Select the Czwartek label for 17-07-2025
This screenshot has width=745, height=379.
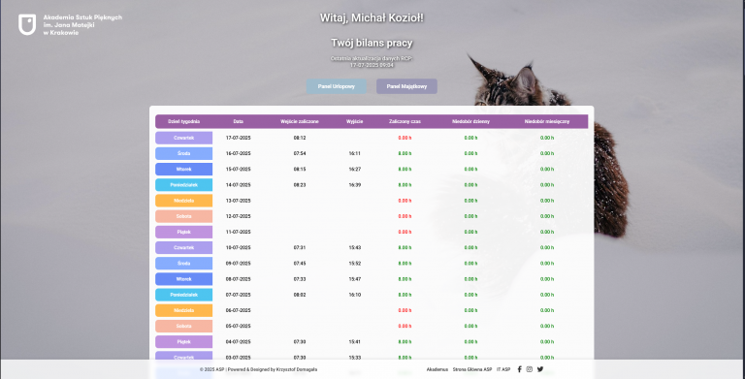point(184,138)
